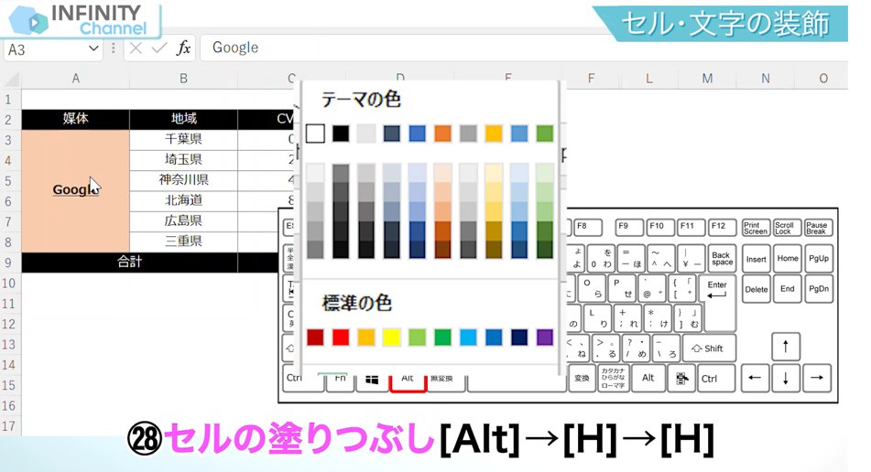Click the Insert Function fx icon

[x=183, y=48]
